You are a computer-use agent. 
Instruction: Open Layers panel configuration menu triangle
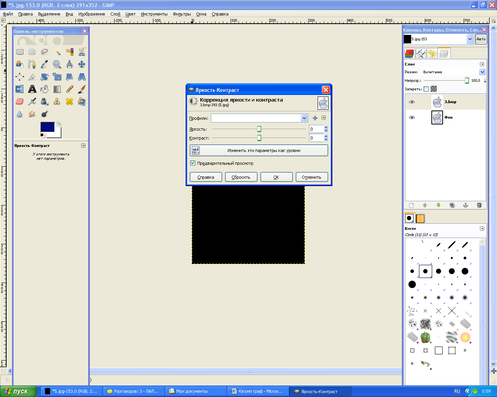[482, 64]
